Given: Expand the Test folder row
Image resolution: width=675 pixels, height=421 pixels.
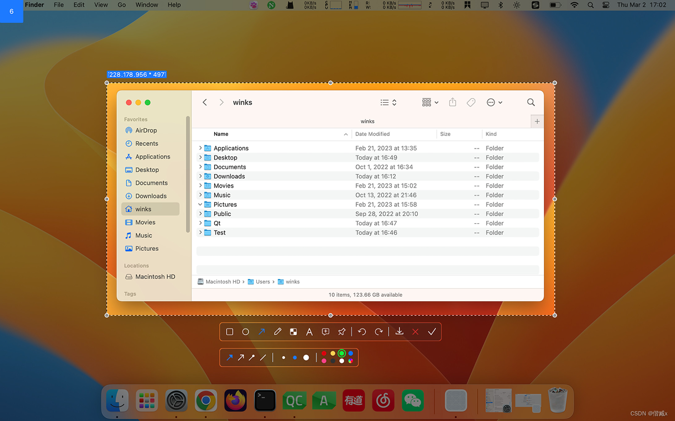Looking at the screenshot, I should pyautogui.click(x=200, y=233).
